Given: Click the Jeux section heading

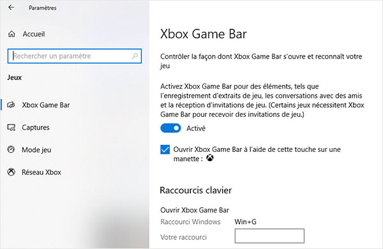Looking at the screenshot, I should point(15,77).
